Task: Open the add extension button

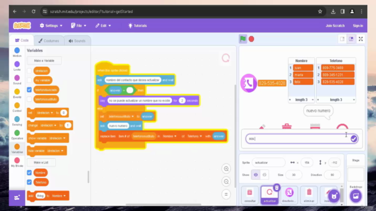Action: pyautogui.click(x=17, y=198)
